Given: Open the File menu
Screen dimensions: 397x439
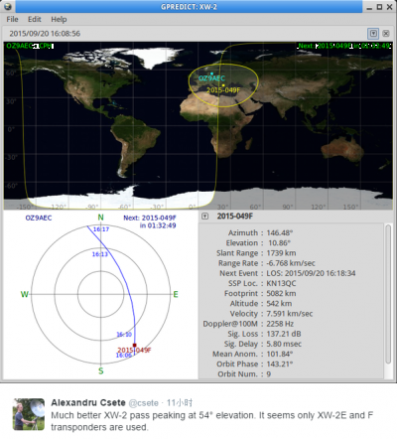Looking at the screenshot, I should click(x=12, y=19).
